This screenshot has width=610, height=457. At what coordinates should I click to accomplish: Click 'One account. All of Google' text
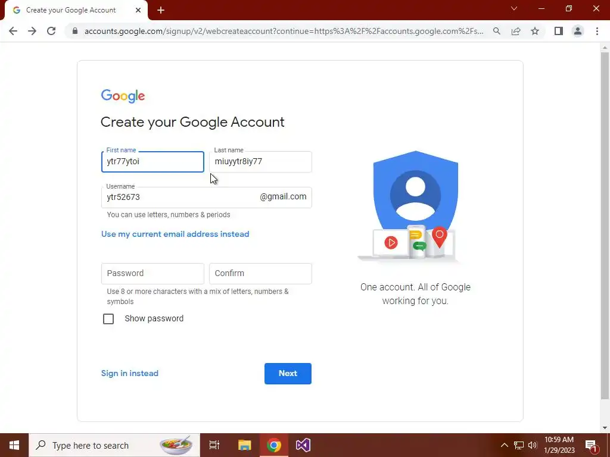coord(415,287)
